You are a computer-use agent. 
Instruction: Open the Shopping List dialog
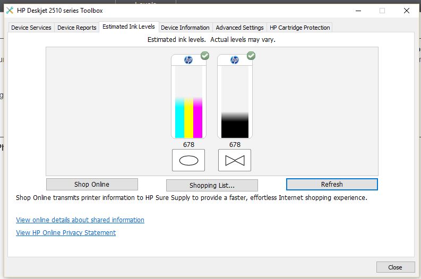(x=212, y=185)
